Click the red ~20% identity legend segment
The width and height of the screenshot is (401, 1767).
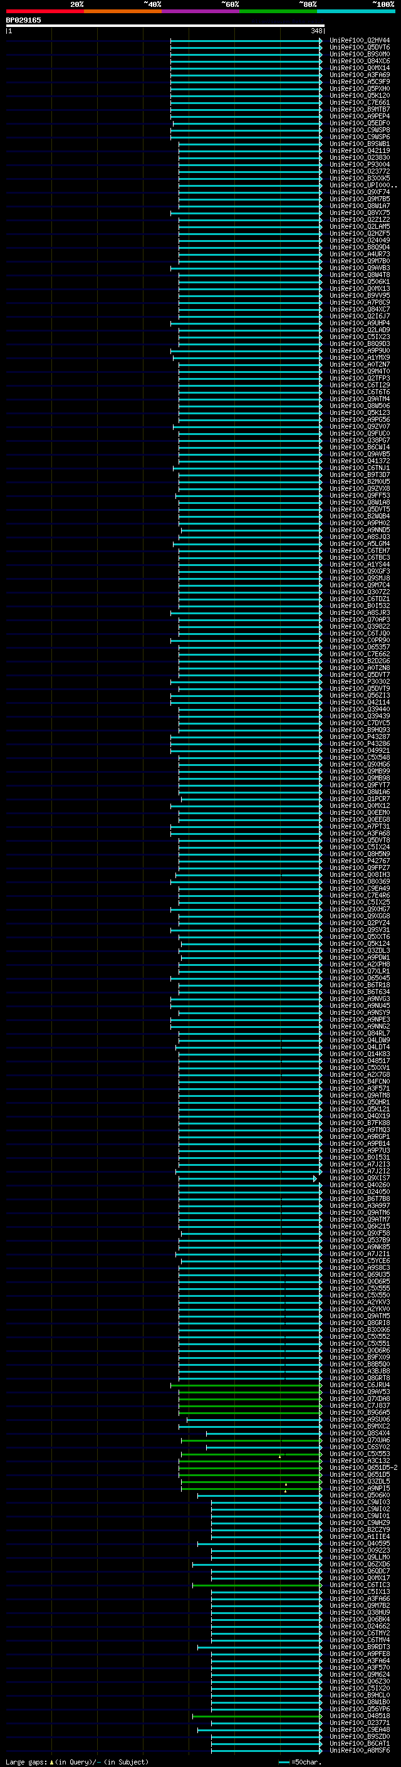tap(45, 11)
